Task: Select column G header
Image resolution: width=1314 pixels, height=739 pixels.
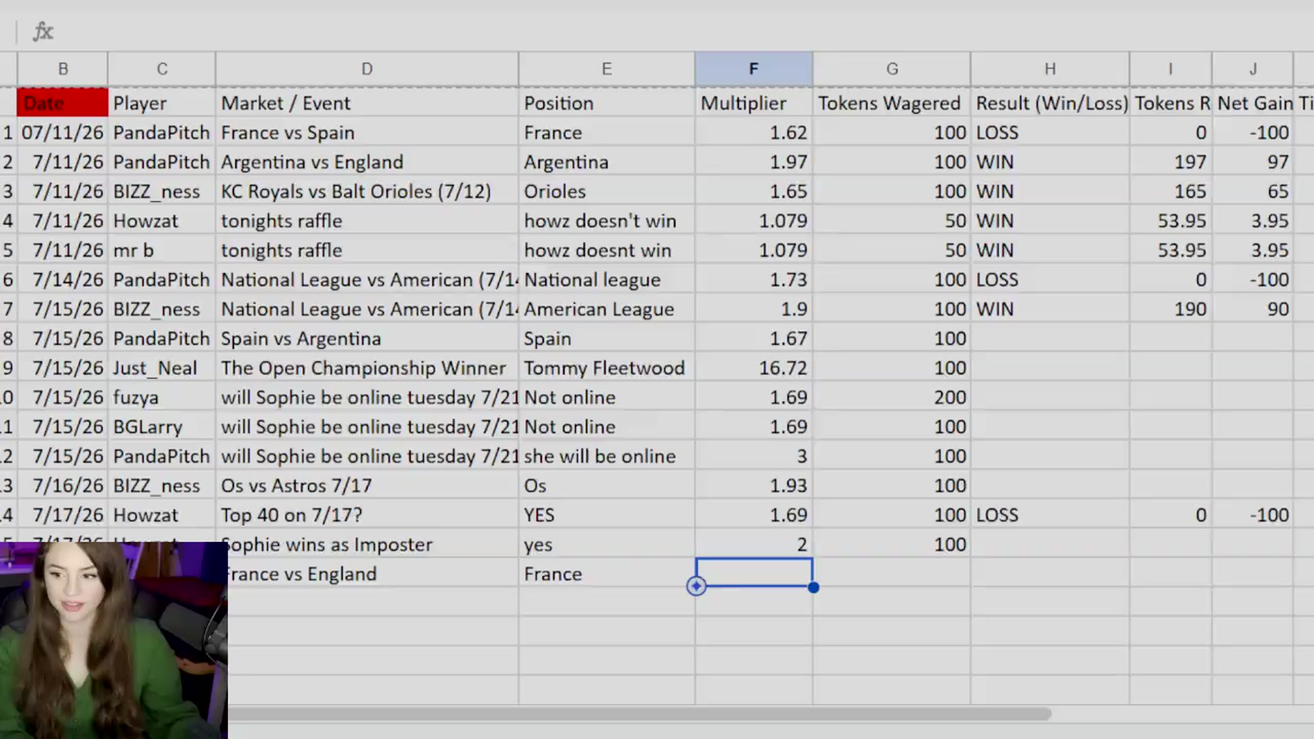Action: pyautogui.click(x=892, y=69)
